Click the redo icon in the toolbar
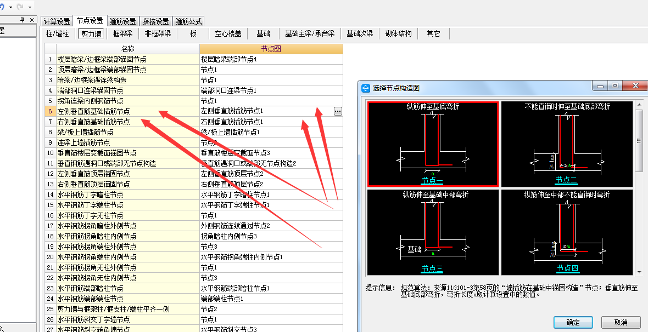Image resolution: width=648 pixels, height=332 pixels. tap(20, 7)
